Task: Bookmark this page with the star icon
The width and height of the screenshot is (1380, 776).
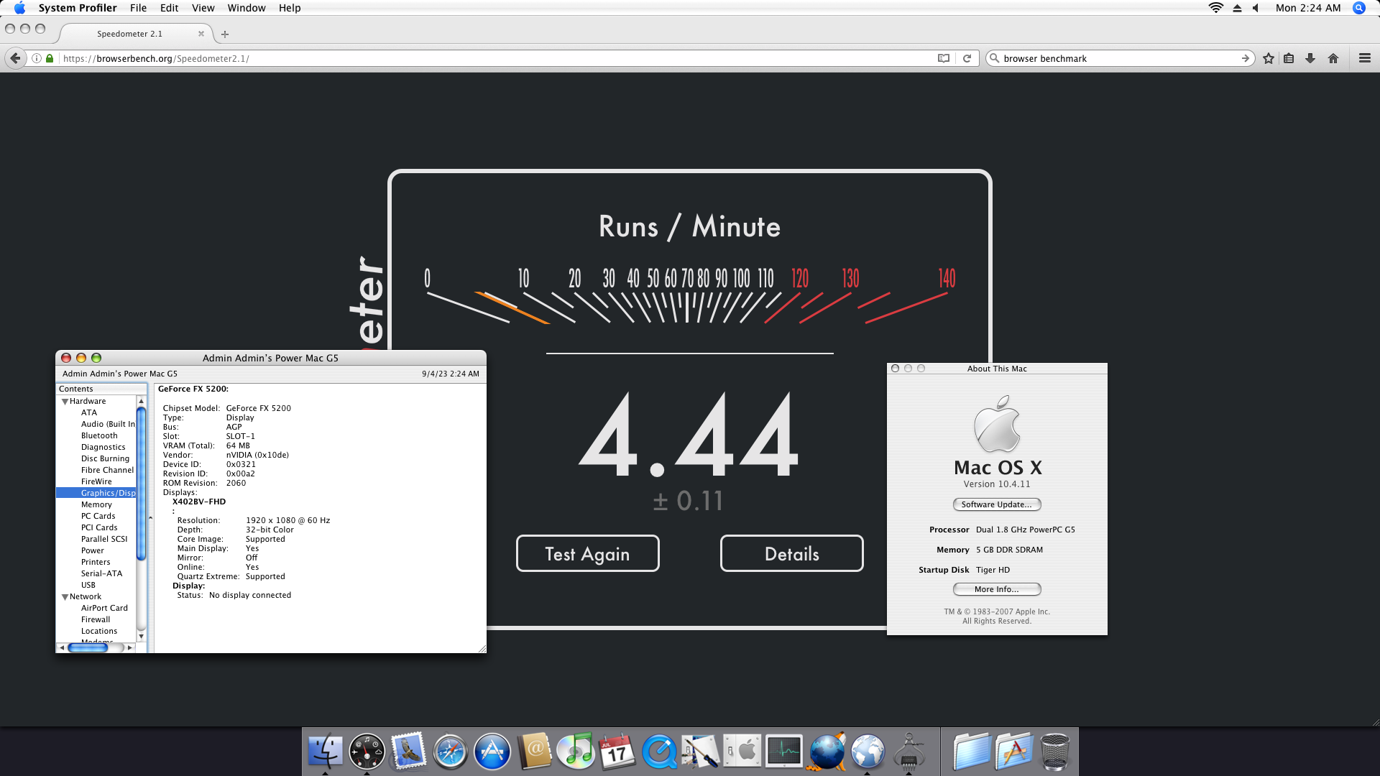Action: point(1269,58)
